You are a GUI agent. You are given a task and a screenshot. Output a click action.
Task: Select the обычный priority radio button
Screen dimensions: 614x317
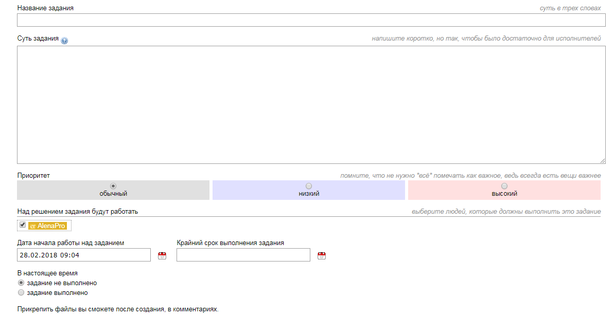tap(113, 186)
